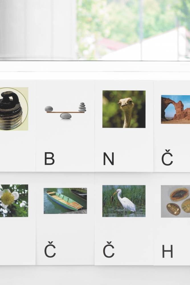Click the stacked stones on scale's right side
This screenshot has height=285, width=190.
click(x=82, y=107)
